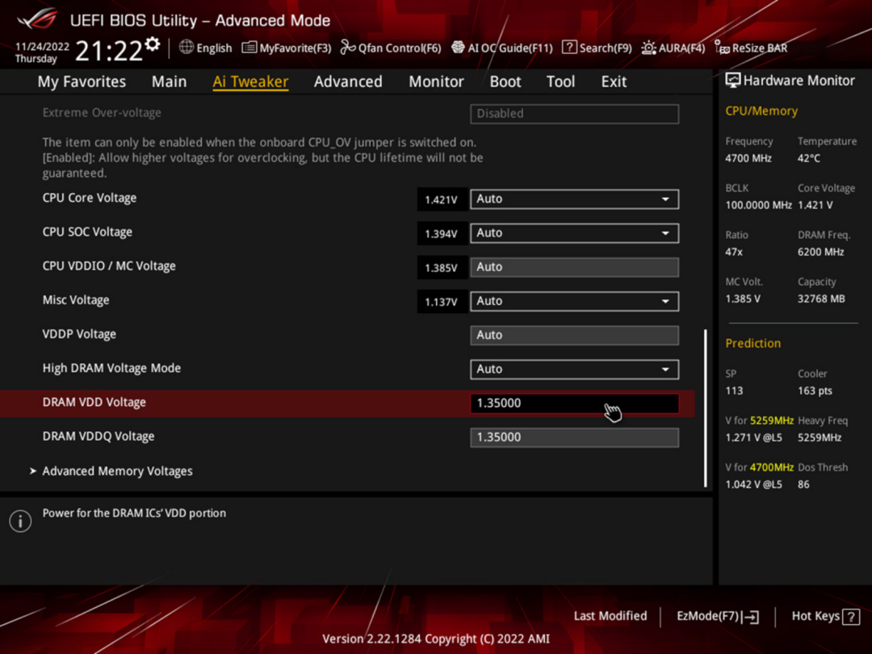Go to the Exit tab
This screenshot has height=654, width=872.
point(614,82)
